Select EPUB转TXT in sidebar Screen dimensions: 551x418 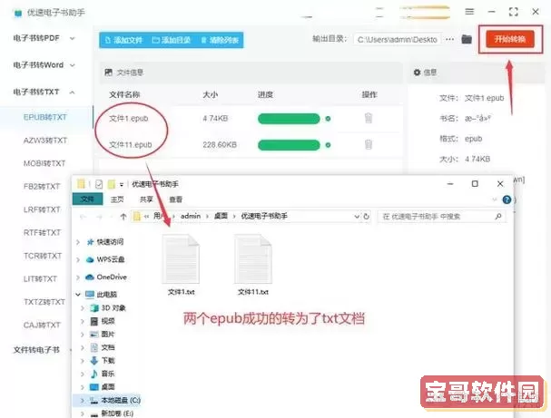[x=45, y=117]
